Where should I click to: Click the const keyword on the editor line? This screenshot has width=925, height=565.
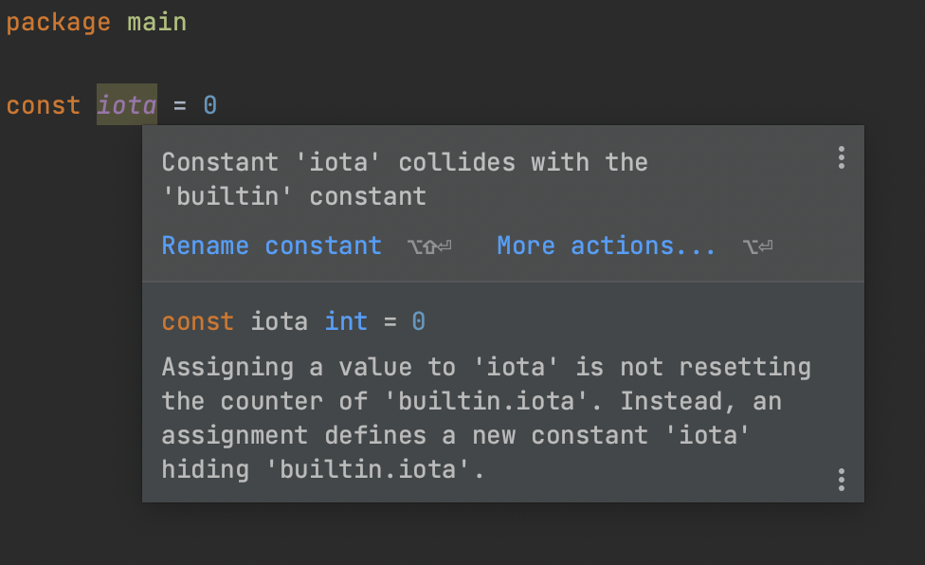[x=43, y=105]
